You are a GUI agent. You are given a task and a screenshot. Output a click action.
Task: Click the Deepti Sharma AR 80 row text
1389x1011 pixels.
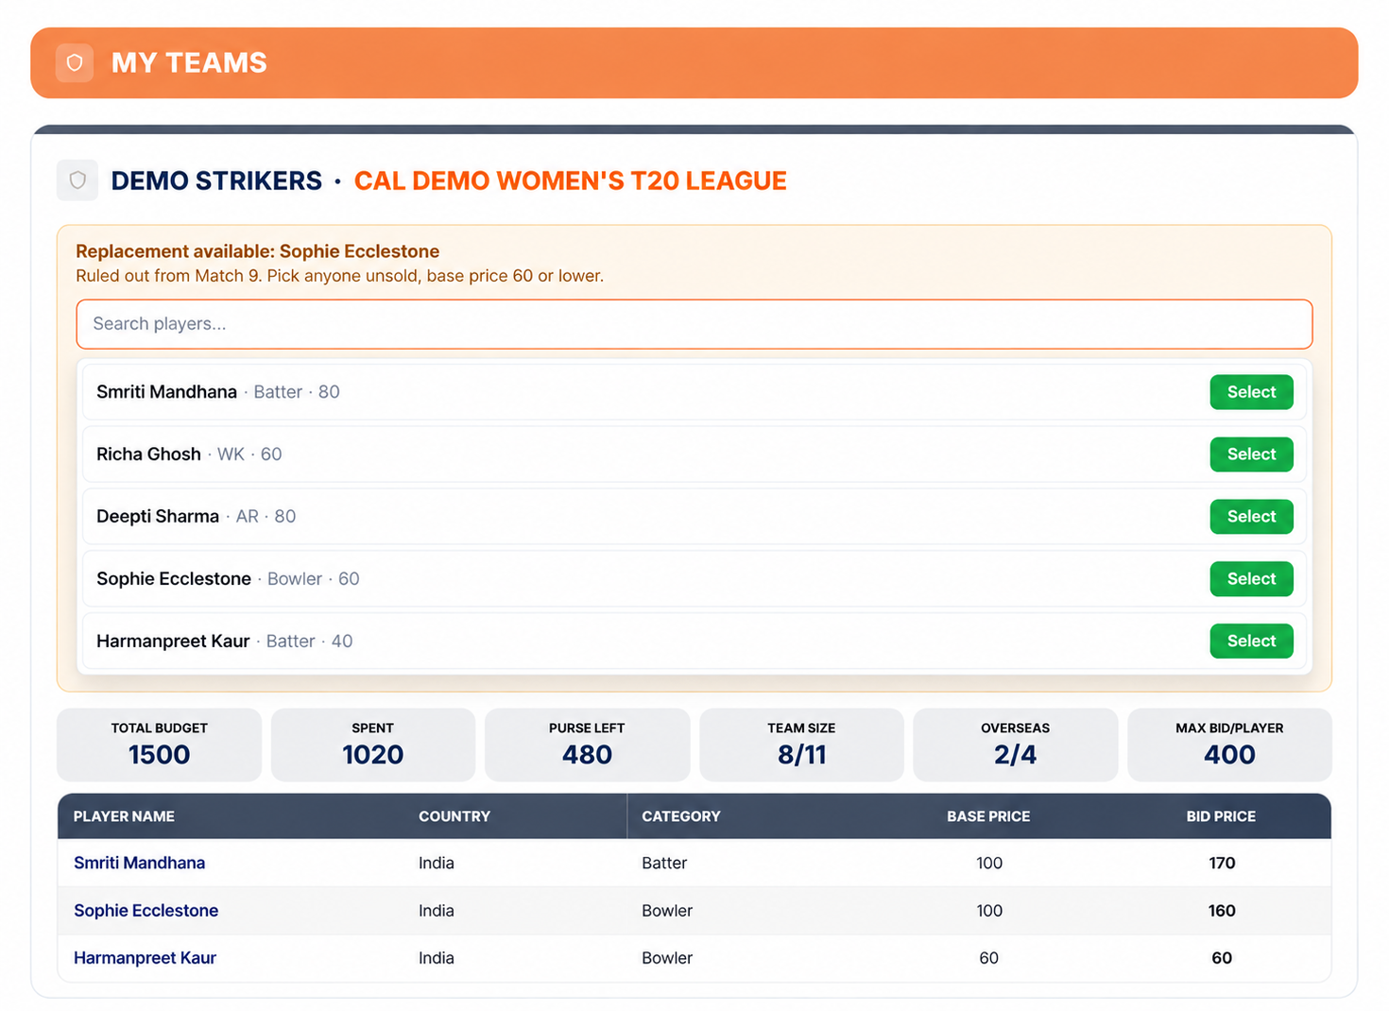[x=196, y=517]
